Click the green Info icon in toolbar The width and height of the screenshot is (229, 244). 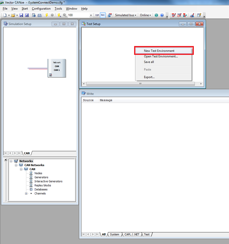tap(156, 15)
